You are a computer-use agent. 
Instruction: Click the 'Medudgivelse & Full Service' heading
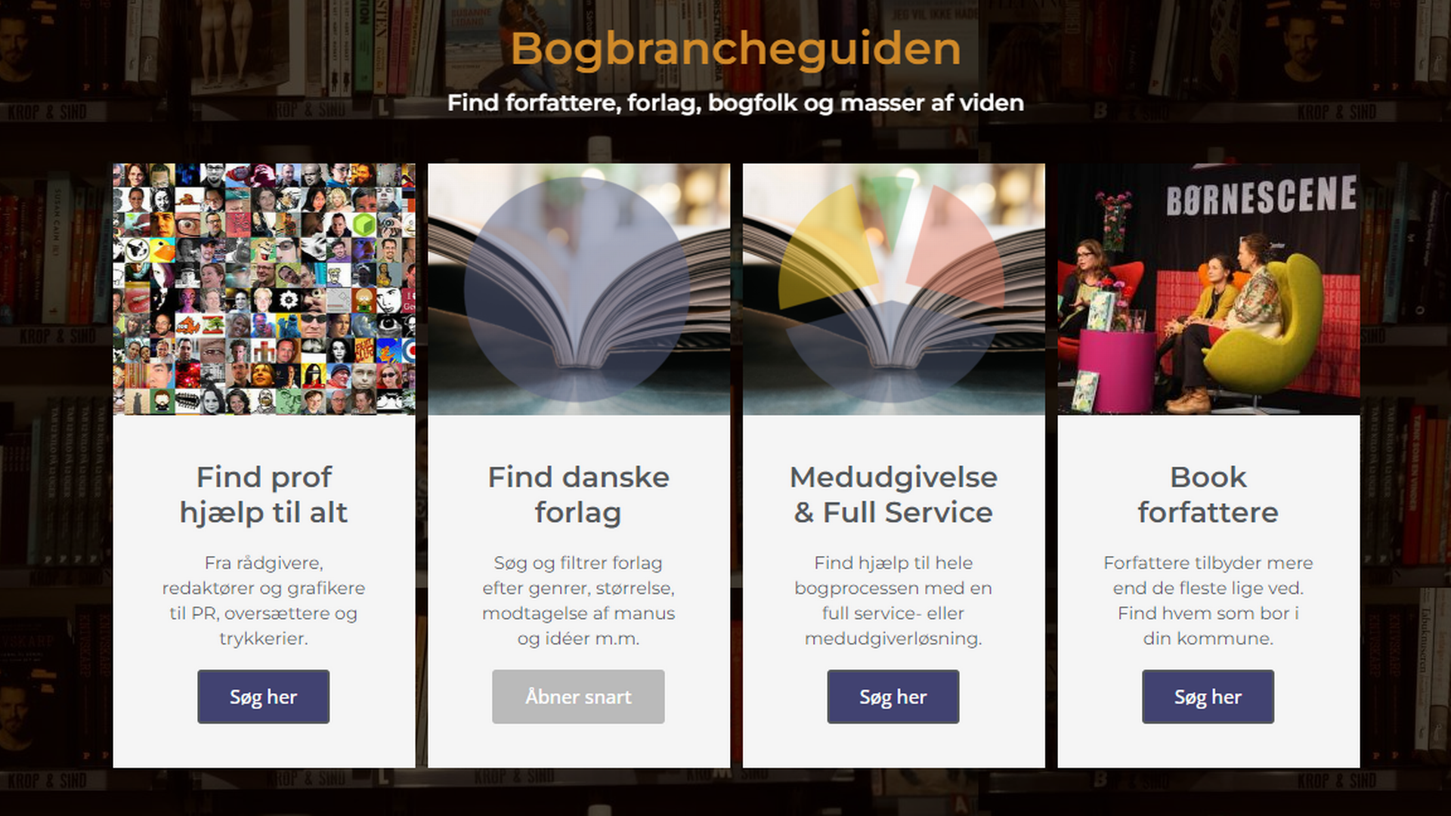coord(894,495)
